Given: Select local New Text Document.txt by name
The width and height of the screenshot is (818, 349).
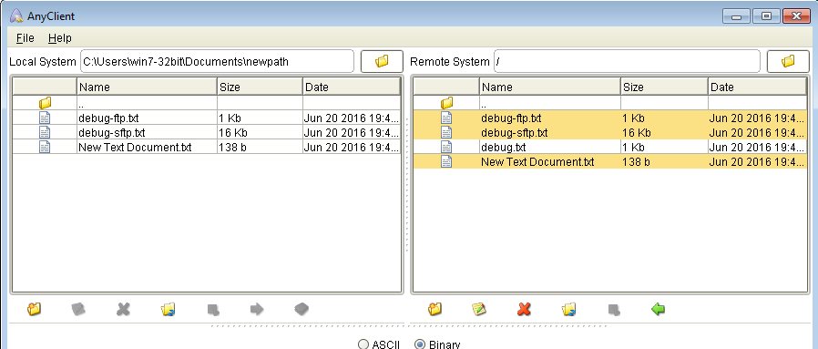Looking at the screenshot, I should 135,147.
